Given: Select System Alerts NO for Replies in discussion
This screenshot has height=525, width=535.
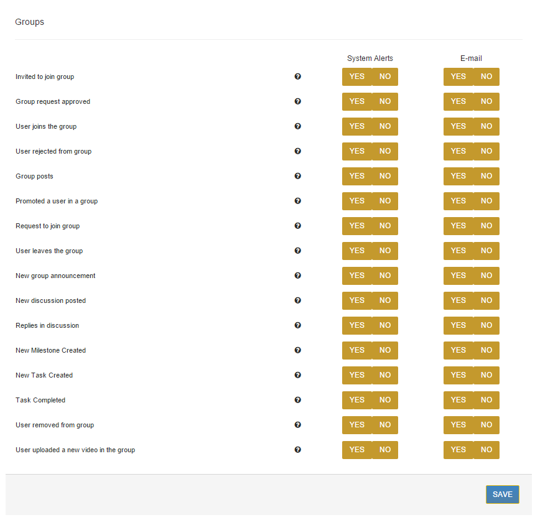Looking at the screenshot, I should click(385, 325).
